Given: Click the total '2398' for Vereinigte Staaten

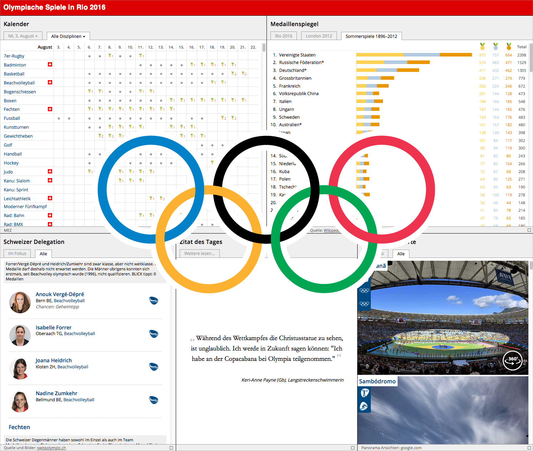Looking at the screenshot, I should point(522,55).
